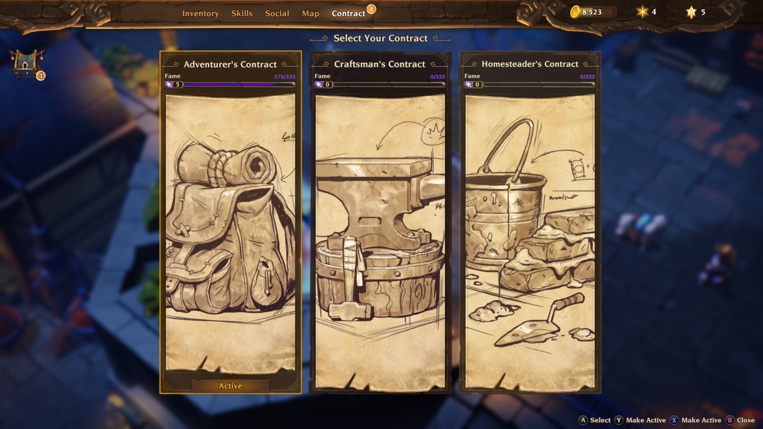Image resolution: width=763 pixels, height=429 pixels.
Task: Select the Craftsman's Contract anvil card
Action: click(x=380, y=222)
